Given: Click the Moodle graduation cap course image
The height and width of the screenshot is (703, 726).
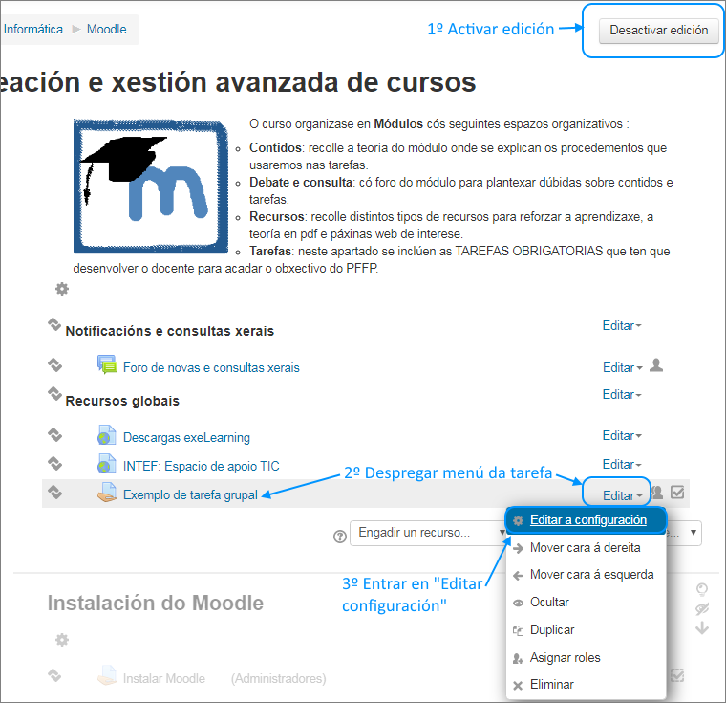Looking at the screenshot, I should click(x=151, y=186).
